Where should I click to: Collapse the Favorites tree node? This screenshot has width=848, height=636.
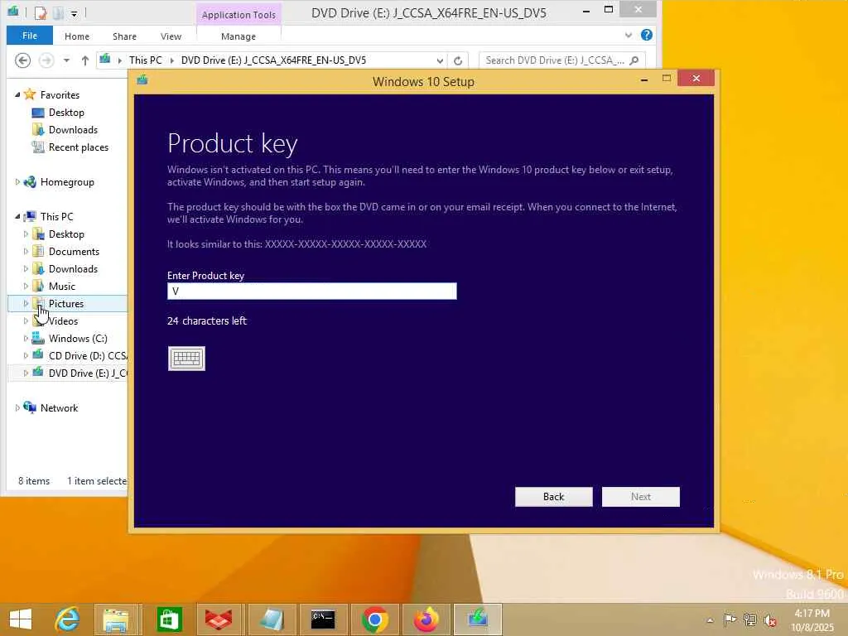17,94
